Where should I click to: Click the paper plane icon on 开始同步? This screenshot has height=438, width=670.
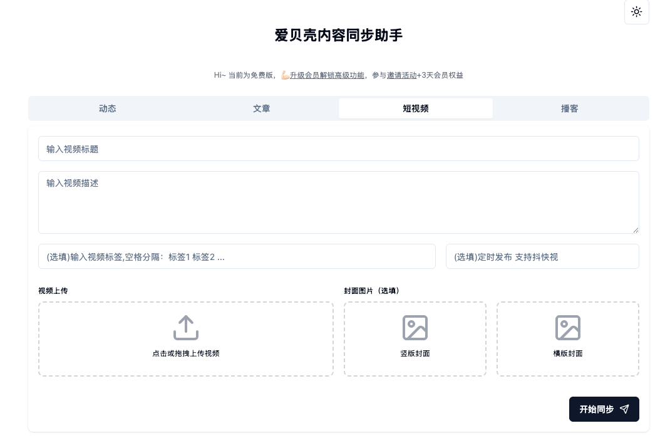(624, 409)
